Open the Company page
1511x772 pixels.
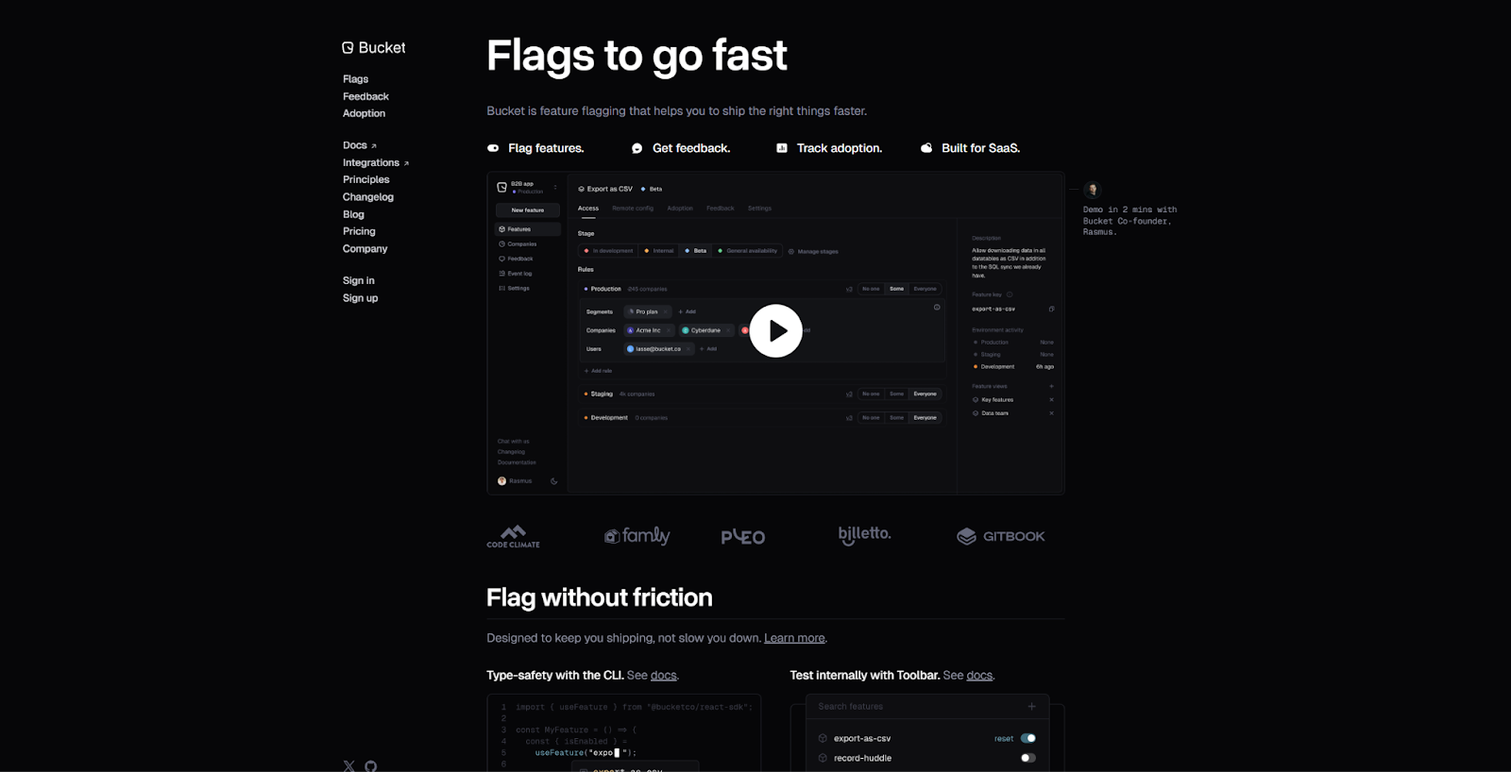(x=365, y=248)
